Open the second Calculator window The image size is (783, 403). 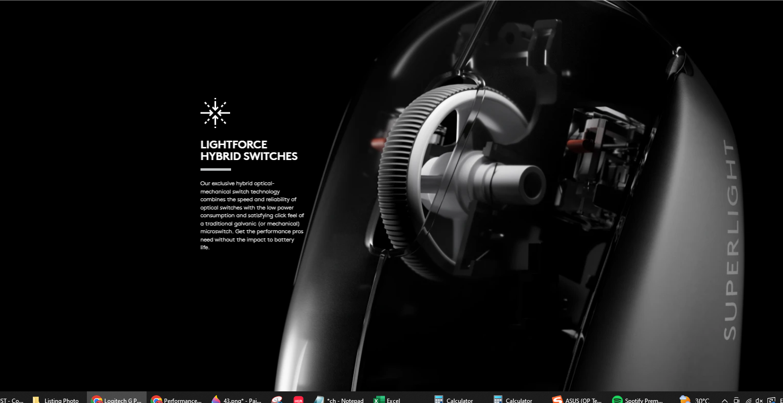tap(513, 400)
